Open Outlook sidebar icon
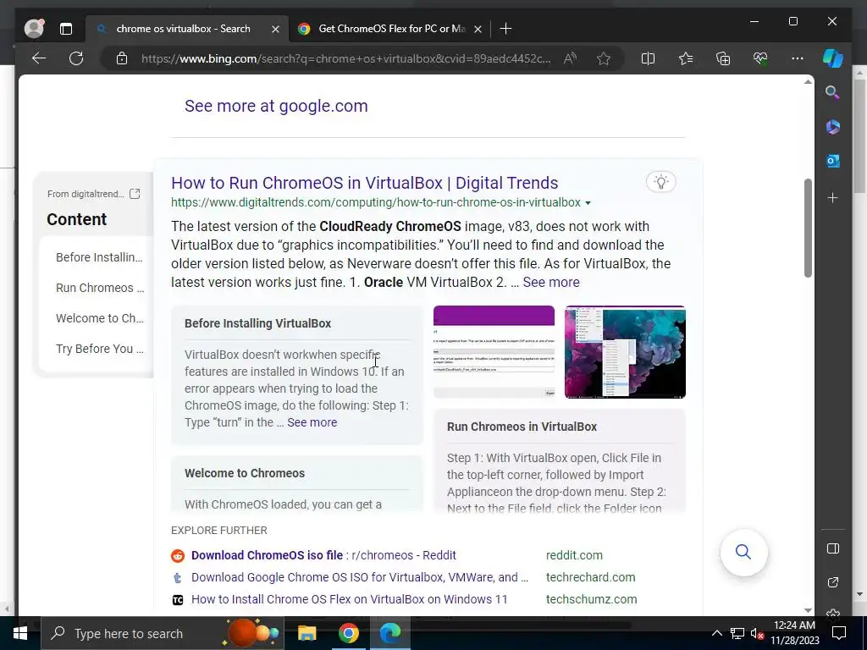 coord(833,161)
